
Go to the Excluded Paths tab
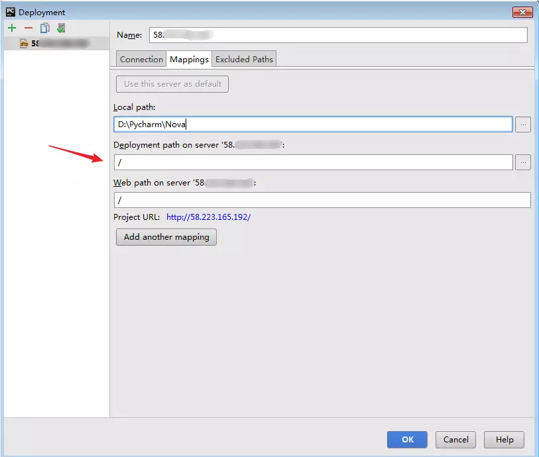point(244,59)
